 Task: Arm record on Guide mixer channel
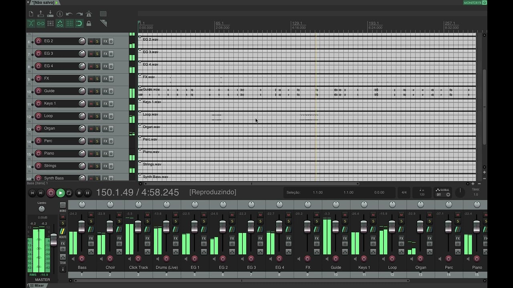335,259
